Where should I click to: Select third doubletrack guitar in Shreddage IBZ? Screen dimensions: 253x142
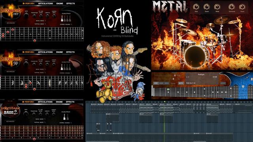coord(67,19)
